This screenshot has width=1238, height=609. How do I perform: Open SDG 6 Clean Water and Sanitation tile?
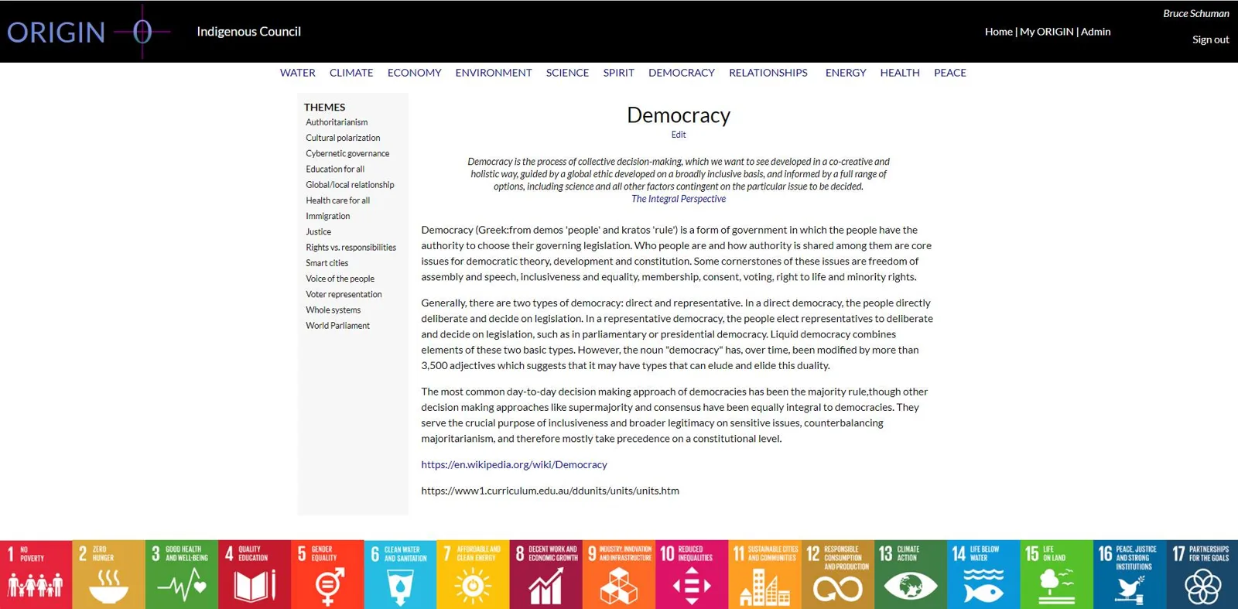[x=400, y=574]
